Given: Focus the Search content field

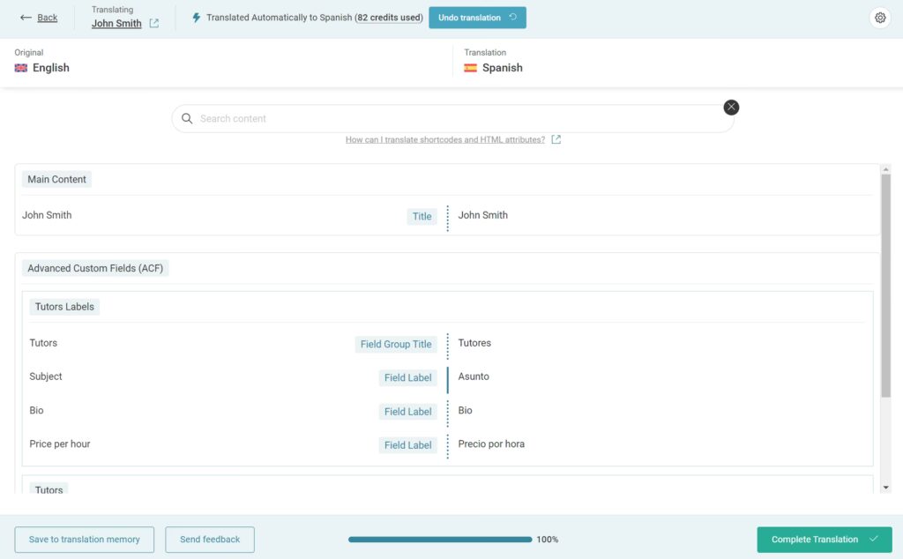Looking at the screenshot, I should [452, 119].
